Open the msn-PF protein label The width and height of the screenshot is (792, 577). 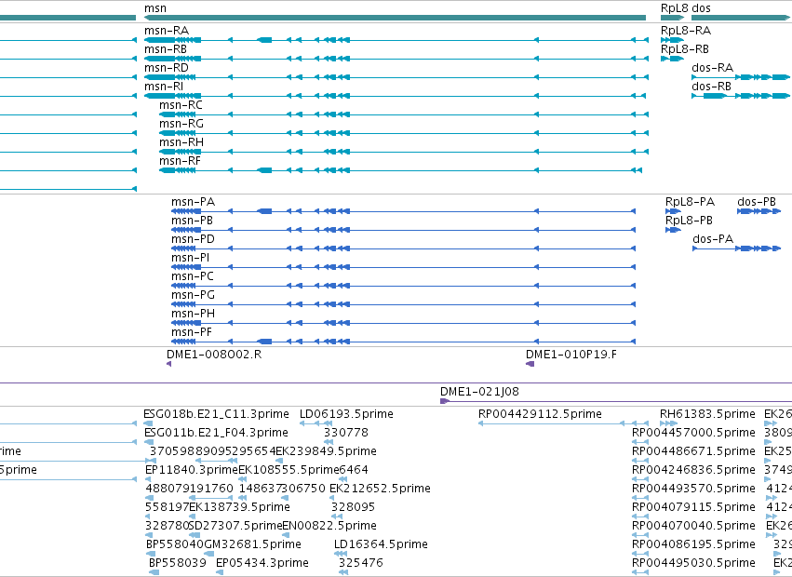click(x=192, y=332)
